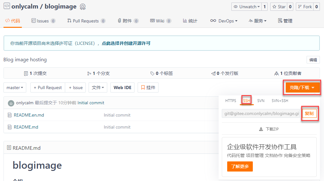324x181 pixels.
Task: Click the Star count 0
Action: pyautogui.click(x=290, y=7)
